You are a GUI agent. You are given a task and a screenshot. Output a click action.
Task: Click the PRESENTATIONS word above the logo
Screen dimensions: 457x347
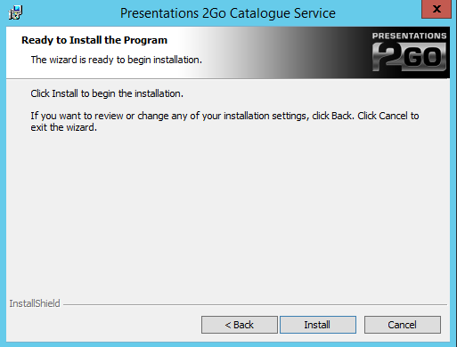(409, 36)
